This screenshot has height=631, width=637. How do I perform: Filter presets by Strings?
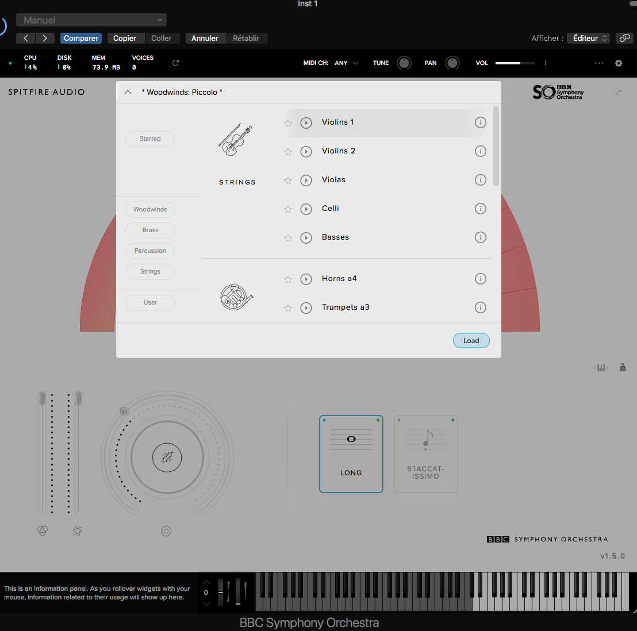(x=150, y=272)
